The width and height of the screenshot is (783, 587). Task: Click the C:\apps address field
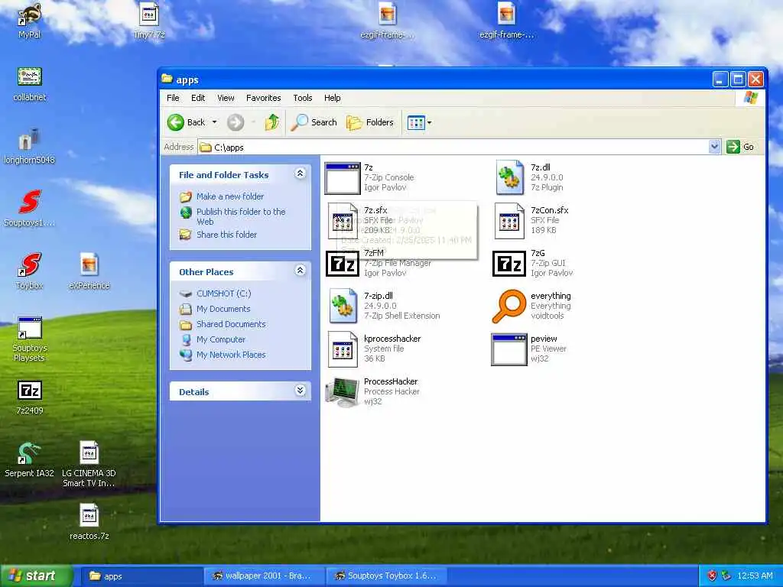(453, 148)
